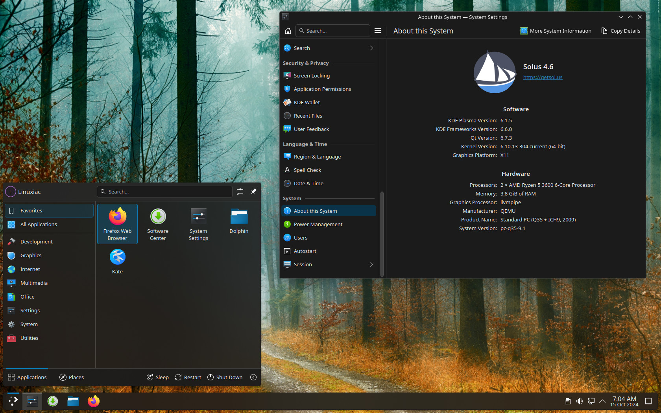The width and height of the screenshot is (661, 413).
Task: Open the System launcher category
Action: (49, 324)
